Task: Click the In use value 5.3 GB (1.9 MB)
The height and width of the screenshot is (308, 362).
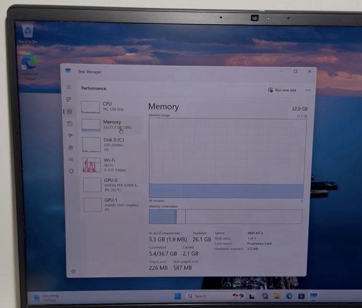Action: (x=168, y=239)
